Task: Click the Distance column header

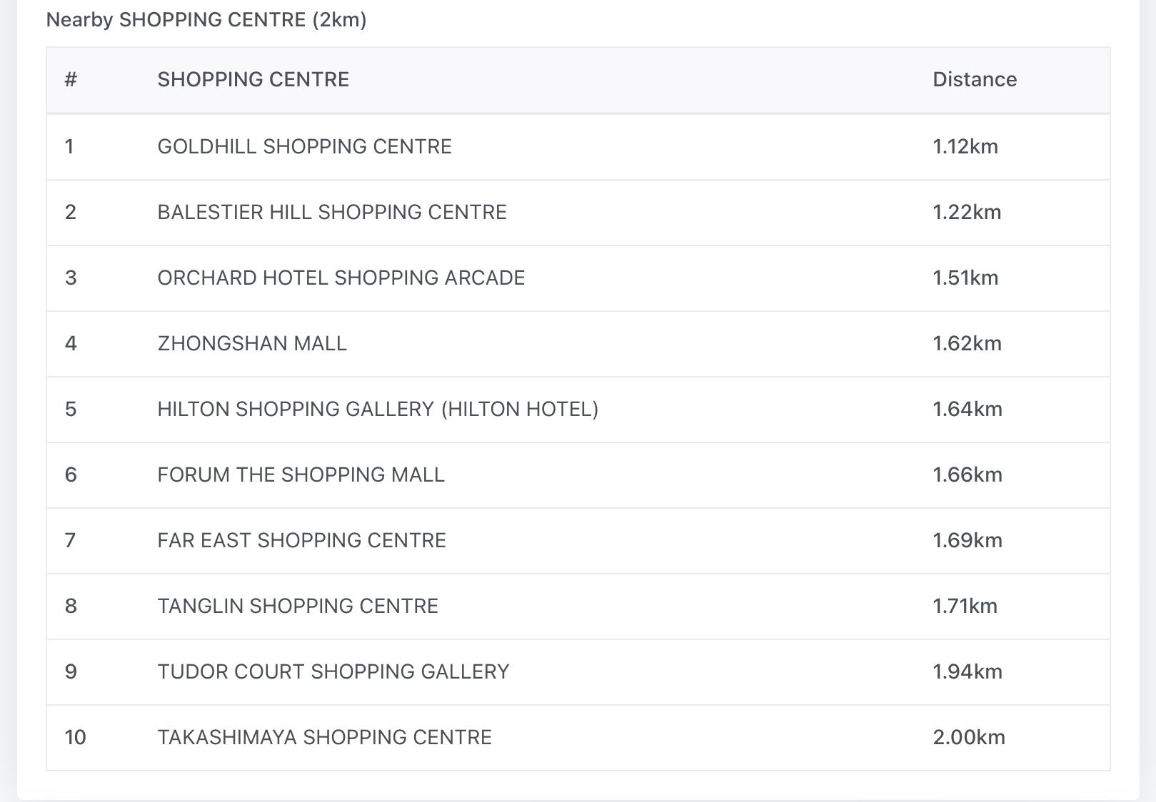Action: pyautogui.click(x=975, y=80)
